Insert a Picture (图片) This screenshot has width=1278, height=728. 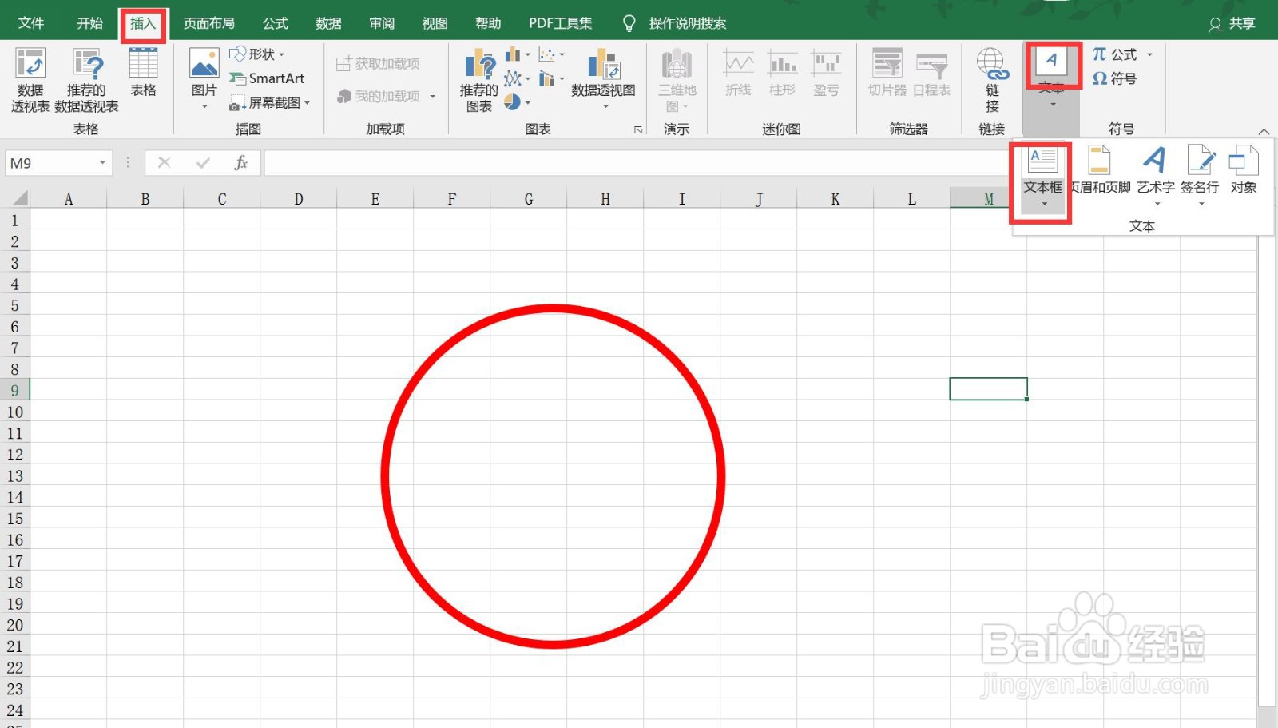click(204, 78)
